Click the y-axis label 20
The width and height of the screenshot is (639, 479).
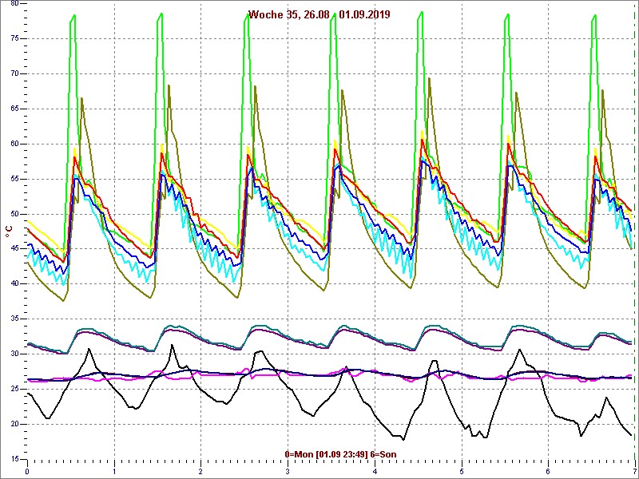coord(14,424)
